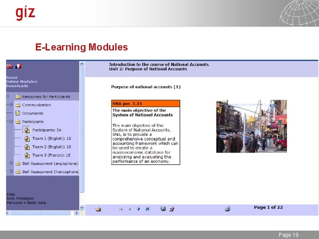The height and width of the screenshot is (239, 319).
Task: Click the street photo image
Action: click(252, 126)
